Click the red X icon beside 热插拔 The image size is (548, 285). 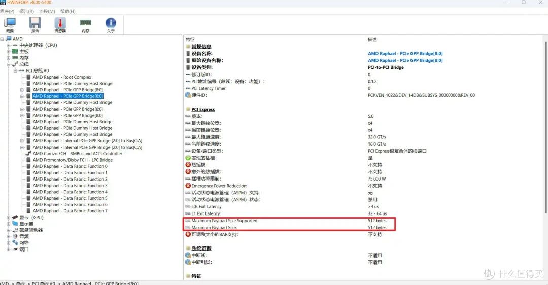(x=188, y=165)
